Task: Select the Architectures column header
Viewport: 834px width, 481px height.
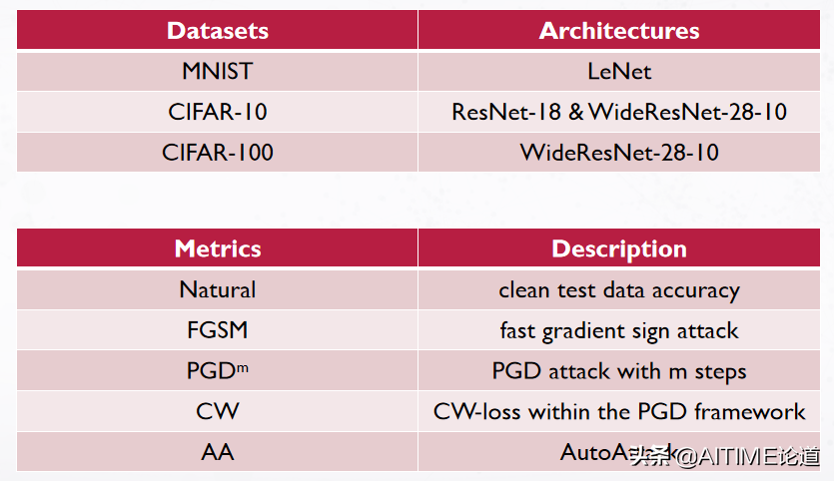Action: tap(619, 30)
